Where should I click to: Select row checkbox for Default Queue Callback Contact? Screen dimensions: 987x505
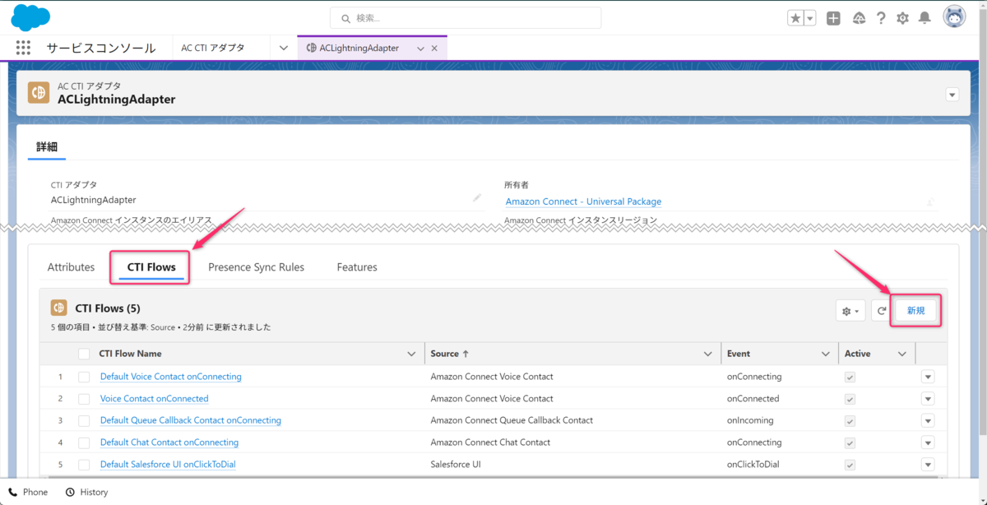84,420
